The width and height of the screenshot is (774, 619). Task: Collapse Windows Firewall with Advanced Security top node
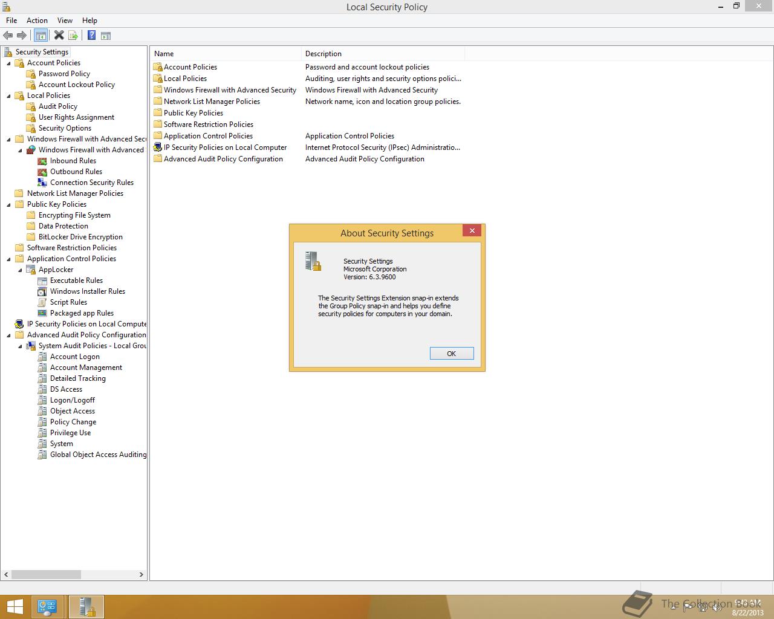[x=8, y=140]
